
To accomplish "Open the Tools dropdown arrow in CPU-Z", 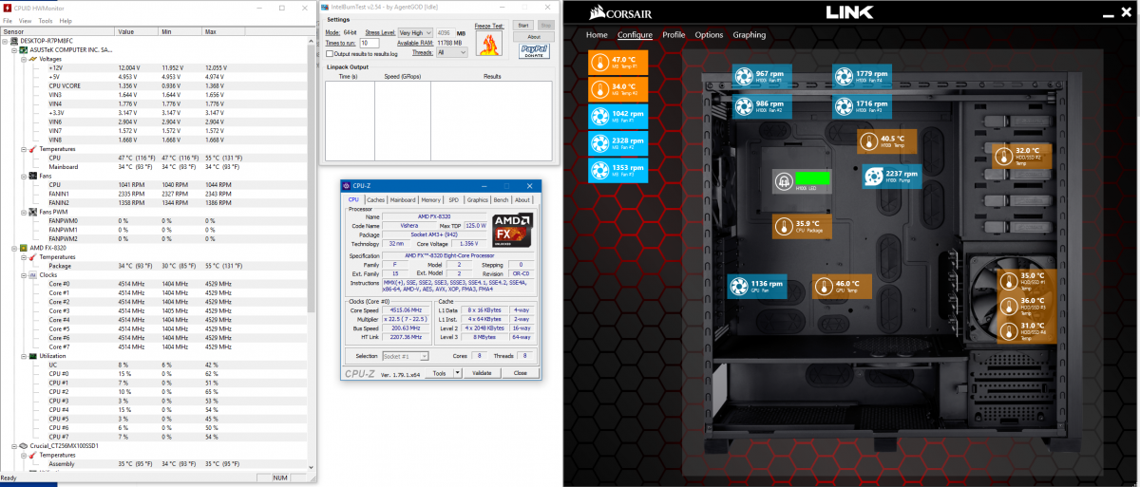I will (457, 373).
